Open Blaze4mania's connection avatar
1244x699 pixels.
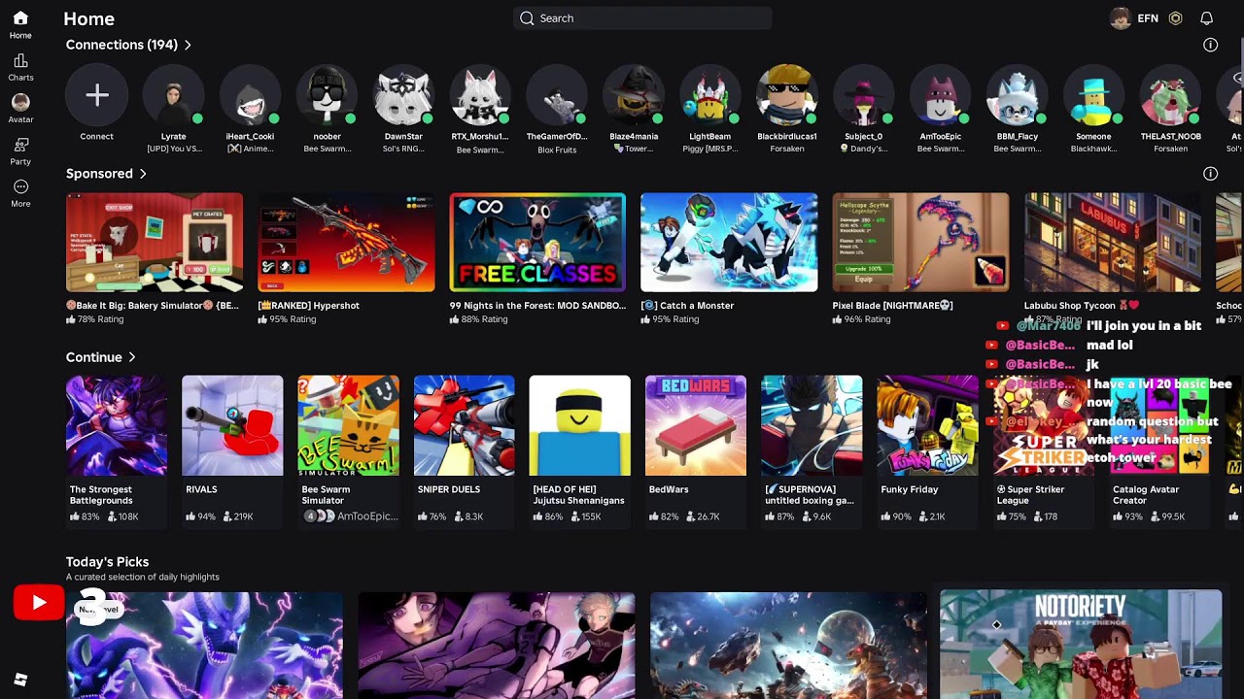tap(634, 95)
